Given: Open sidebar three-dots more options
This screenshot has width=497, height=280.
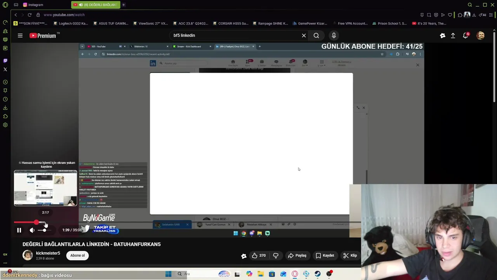Looking at the screenshot, I should click(5, 263).
